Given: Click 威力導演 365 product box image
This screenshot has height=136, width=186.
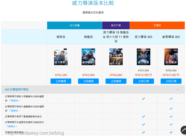Looking at the screenshot, I should click(143, 57).
